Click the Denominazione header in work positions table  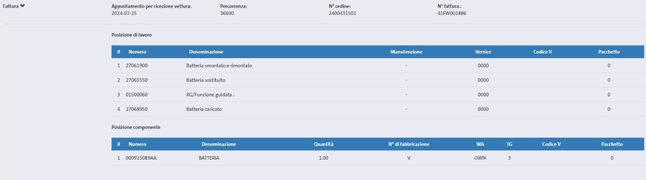coord(206,52)
